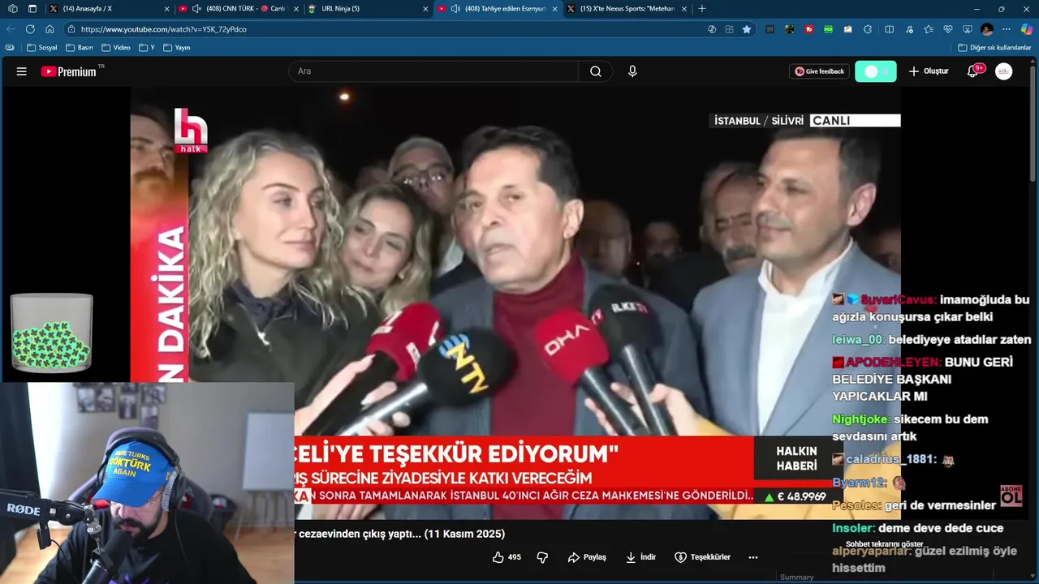
Task: Dislike the video with thumbs down
Action: [542, 557]
